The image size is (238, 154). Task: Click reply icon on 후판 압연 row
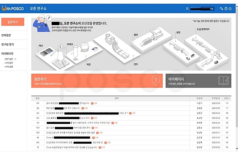pyautogui.click(x=83, y=108)
